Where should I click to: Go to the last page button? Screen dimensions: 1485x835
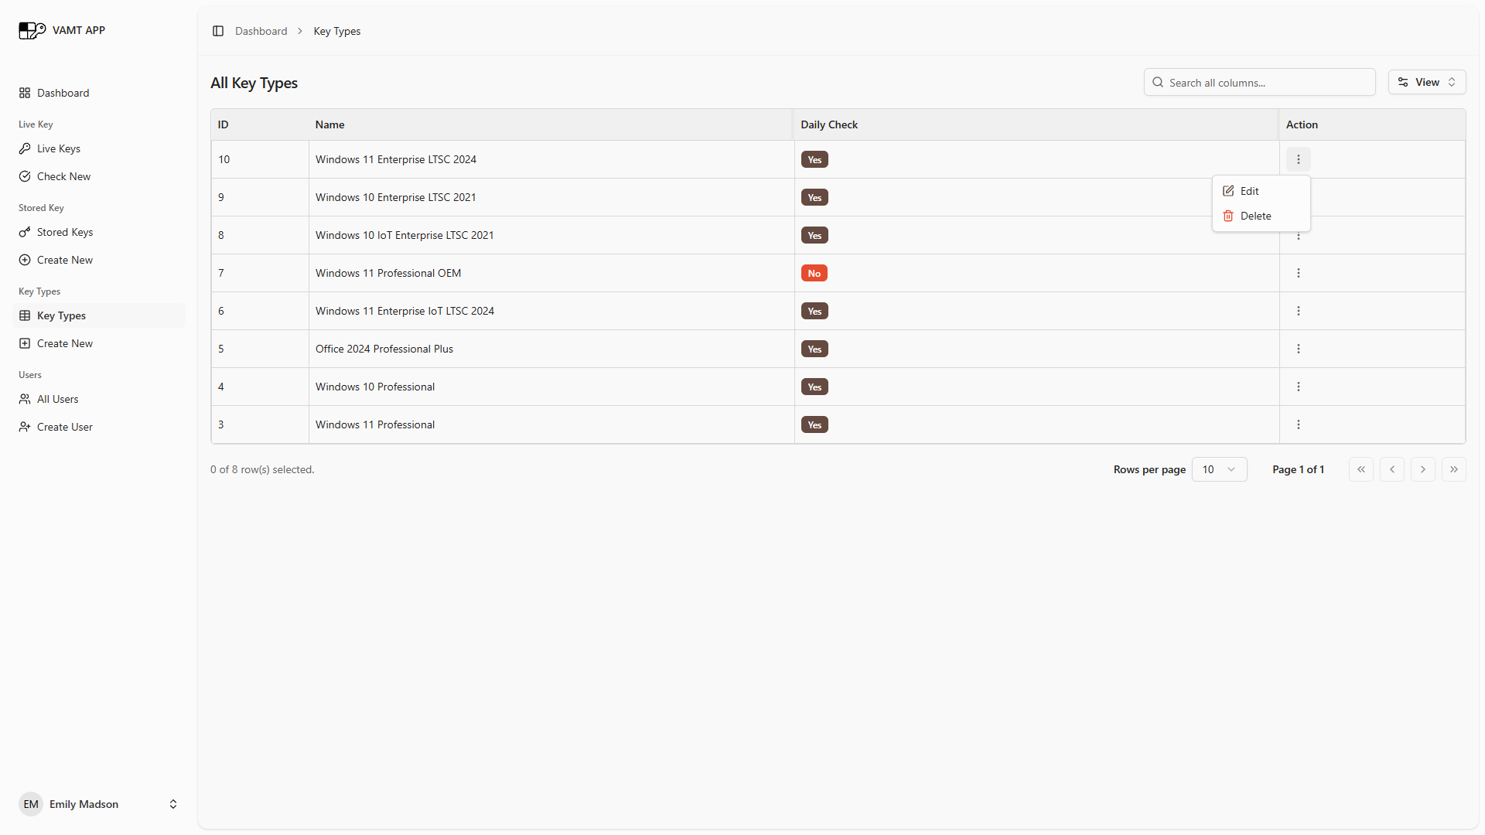1453,469
